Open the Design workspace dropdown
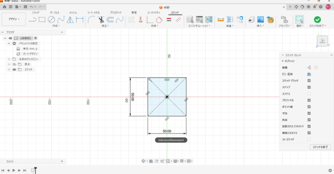This screenshot has width=334, height=174. click(x=14, y=19)
